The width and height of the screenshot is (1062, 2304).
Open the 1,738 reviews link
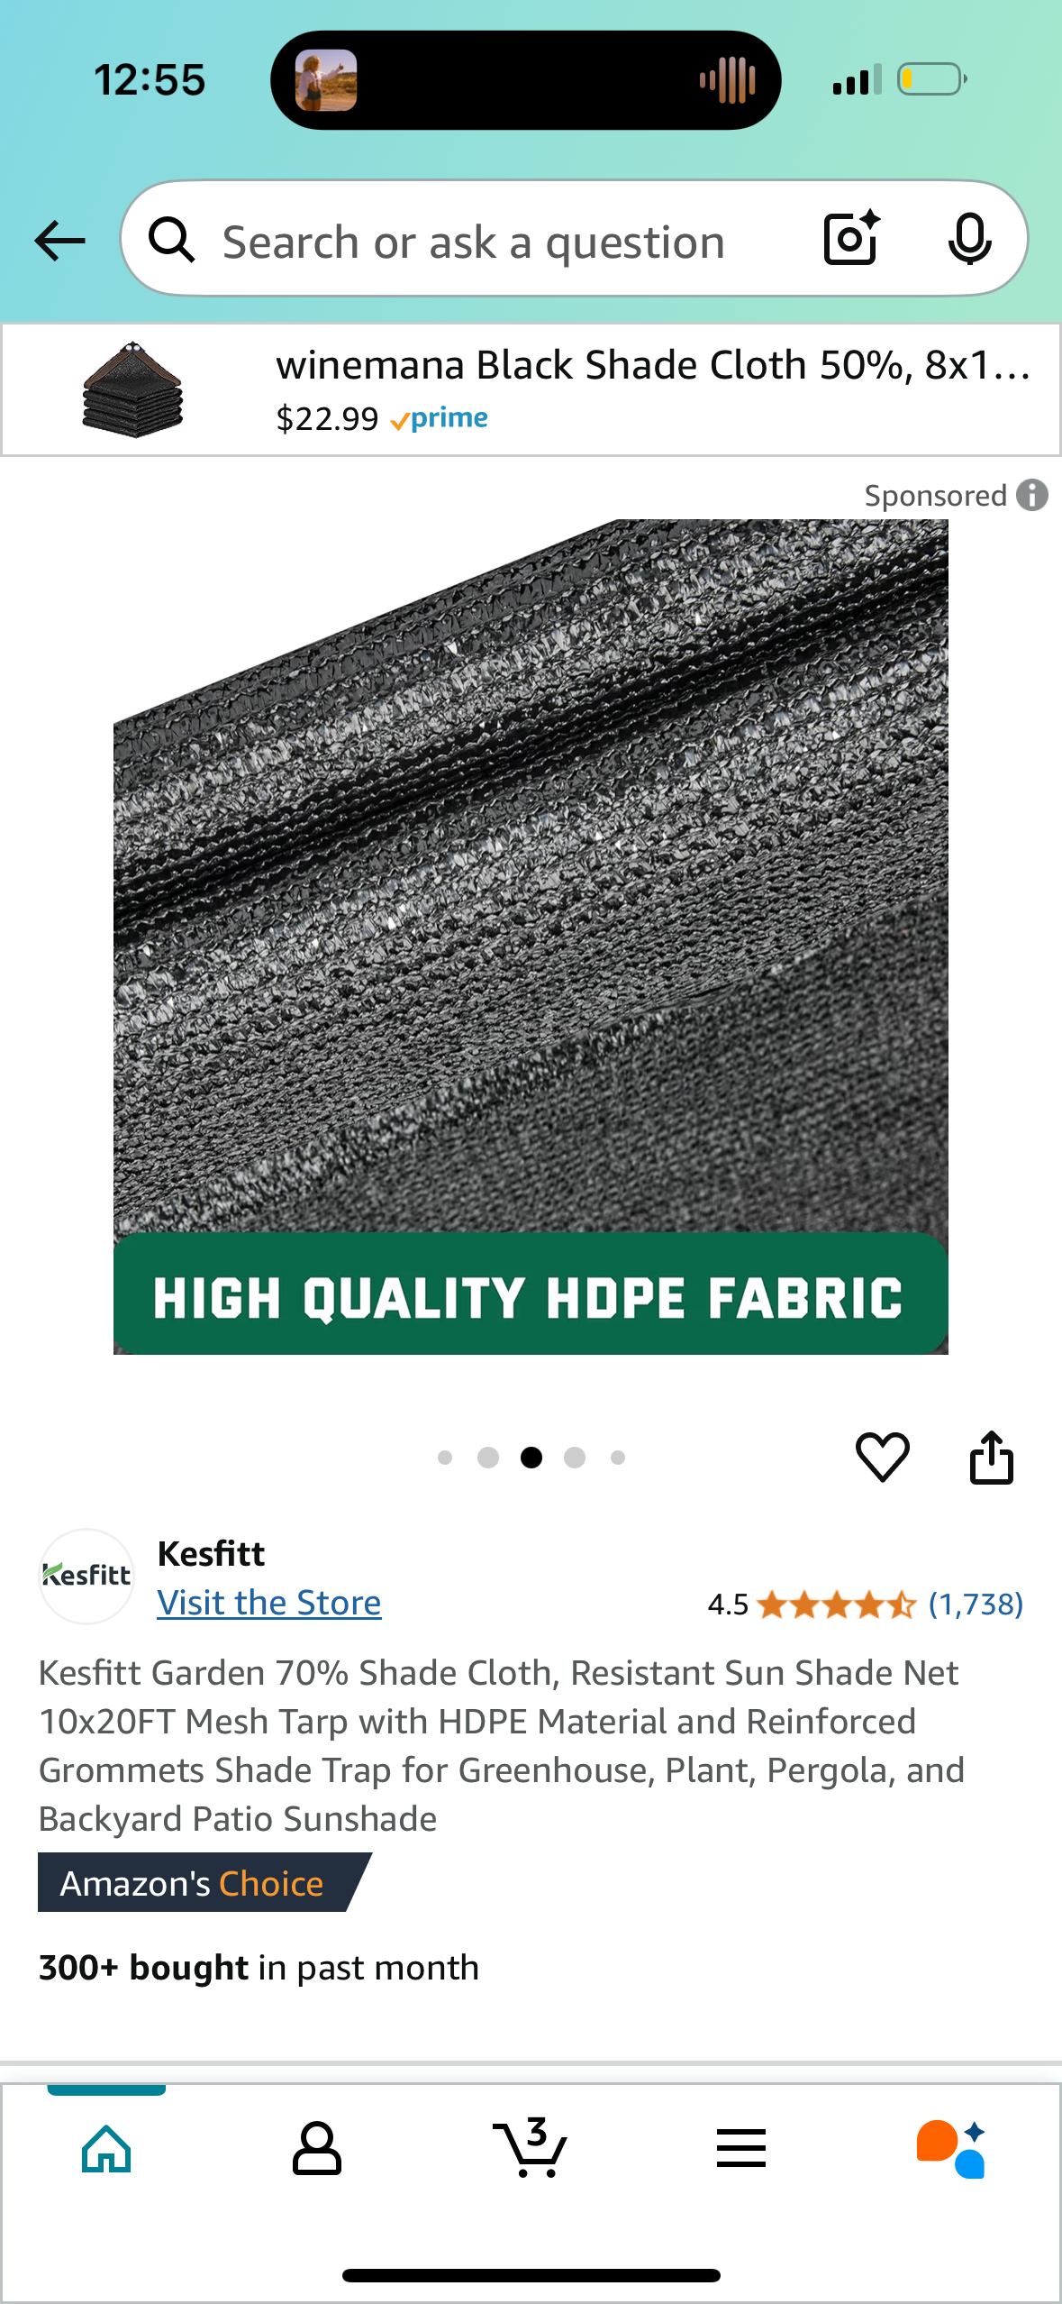point(976,1605)
